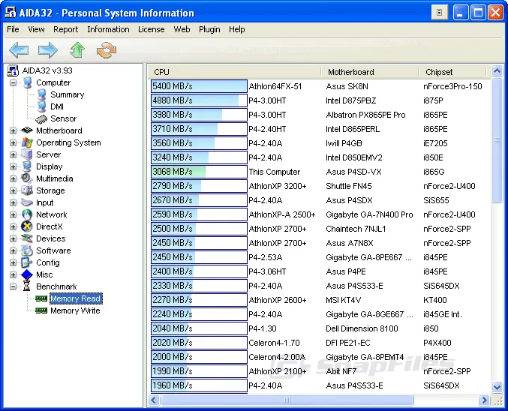Select the This Computer result row
Screen dimensions: 508x411
(317, 172)
